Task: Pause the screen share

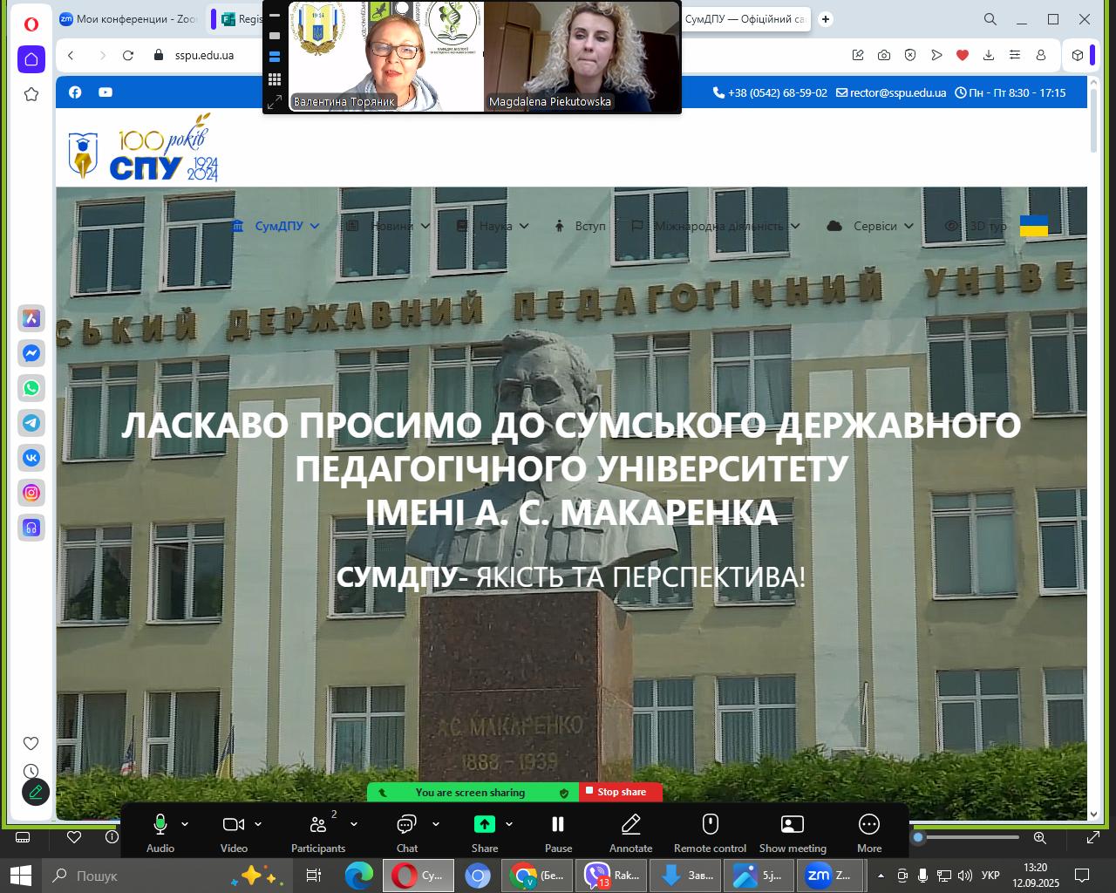Action: click(558, 832)
